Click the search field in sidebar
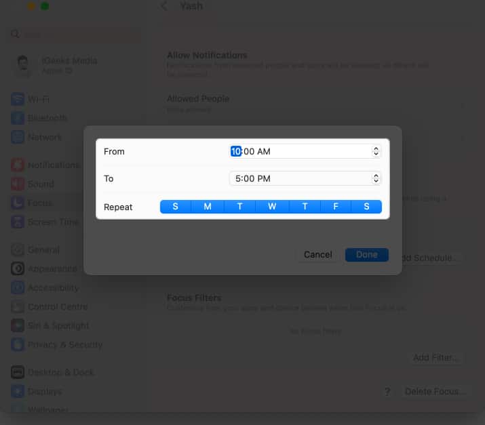485x425 pixels. tap(74, 34)
